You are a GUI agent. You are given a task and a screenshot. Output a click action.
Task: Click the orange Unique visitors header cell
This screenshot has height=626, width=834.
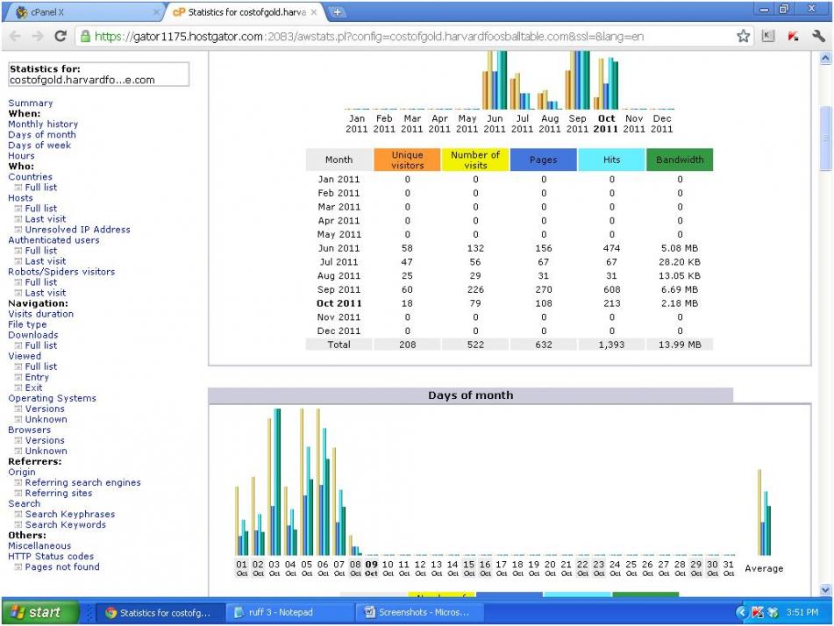(x=407, y=160)
